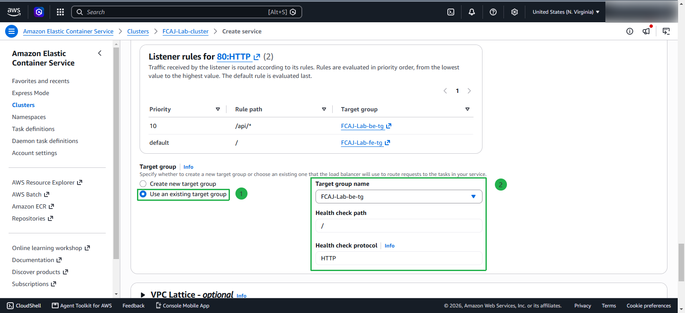The image size is (685, 313).
Task: Expand the VPC Lattice optional section
Action: 143,295
